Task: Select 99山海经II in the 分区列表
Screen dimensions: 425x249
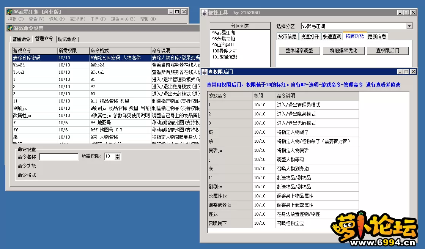Action: [x=223, y=45]
